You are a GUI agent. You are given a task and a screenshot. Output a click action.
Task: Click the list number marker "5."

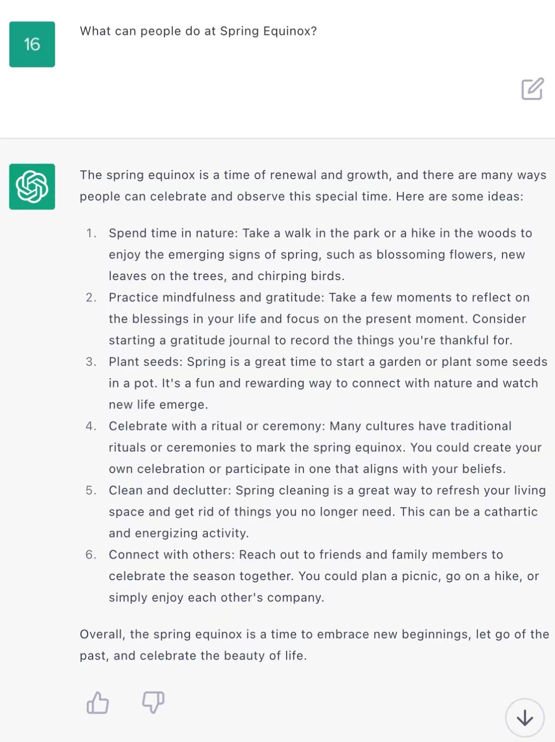coord(91,491)
